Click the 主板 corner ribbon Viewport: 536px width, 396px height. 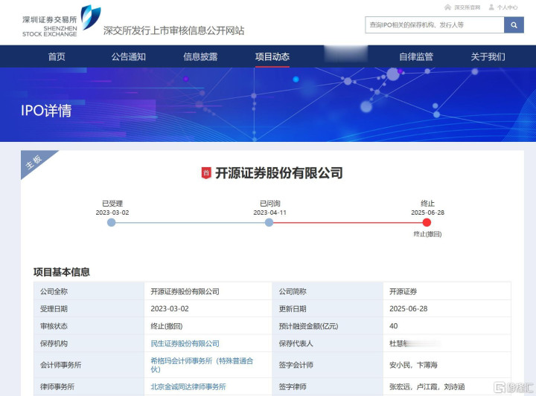tap(34, 161)
